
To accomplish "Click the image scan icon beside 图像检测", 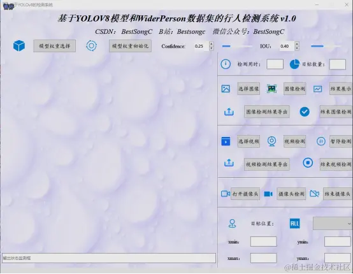I will [271, 89].
